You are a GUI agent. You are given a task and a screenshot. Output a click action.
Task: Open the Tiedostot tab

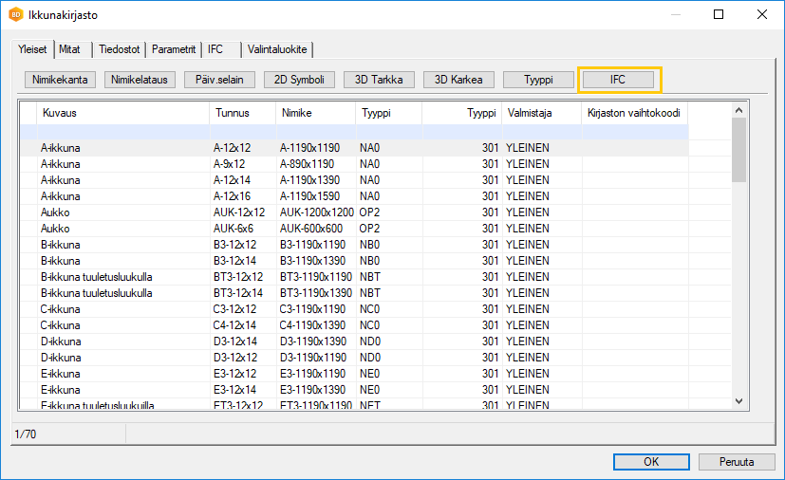120,49
